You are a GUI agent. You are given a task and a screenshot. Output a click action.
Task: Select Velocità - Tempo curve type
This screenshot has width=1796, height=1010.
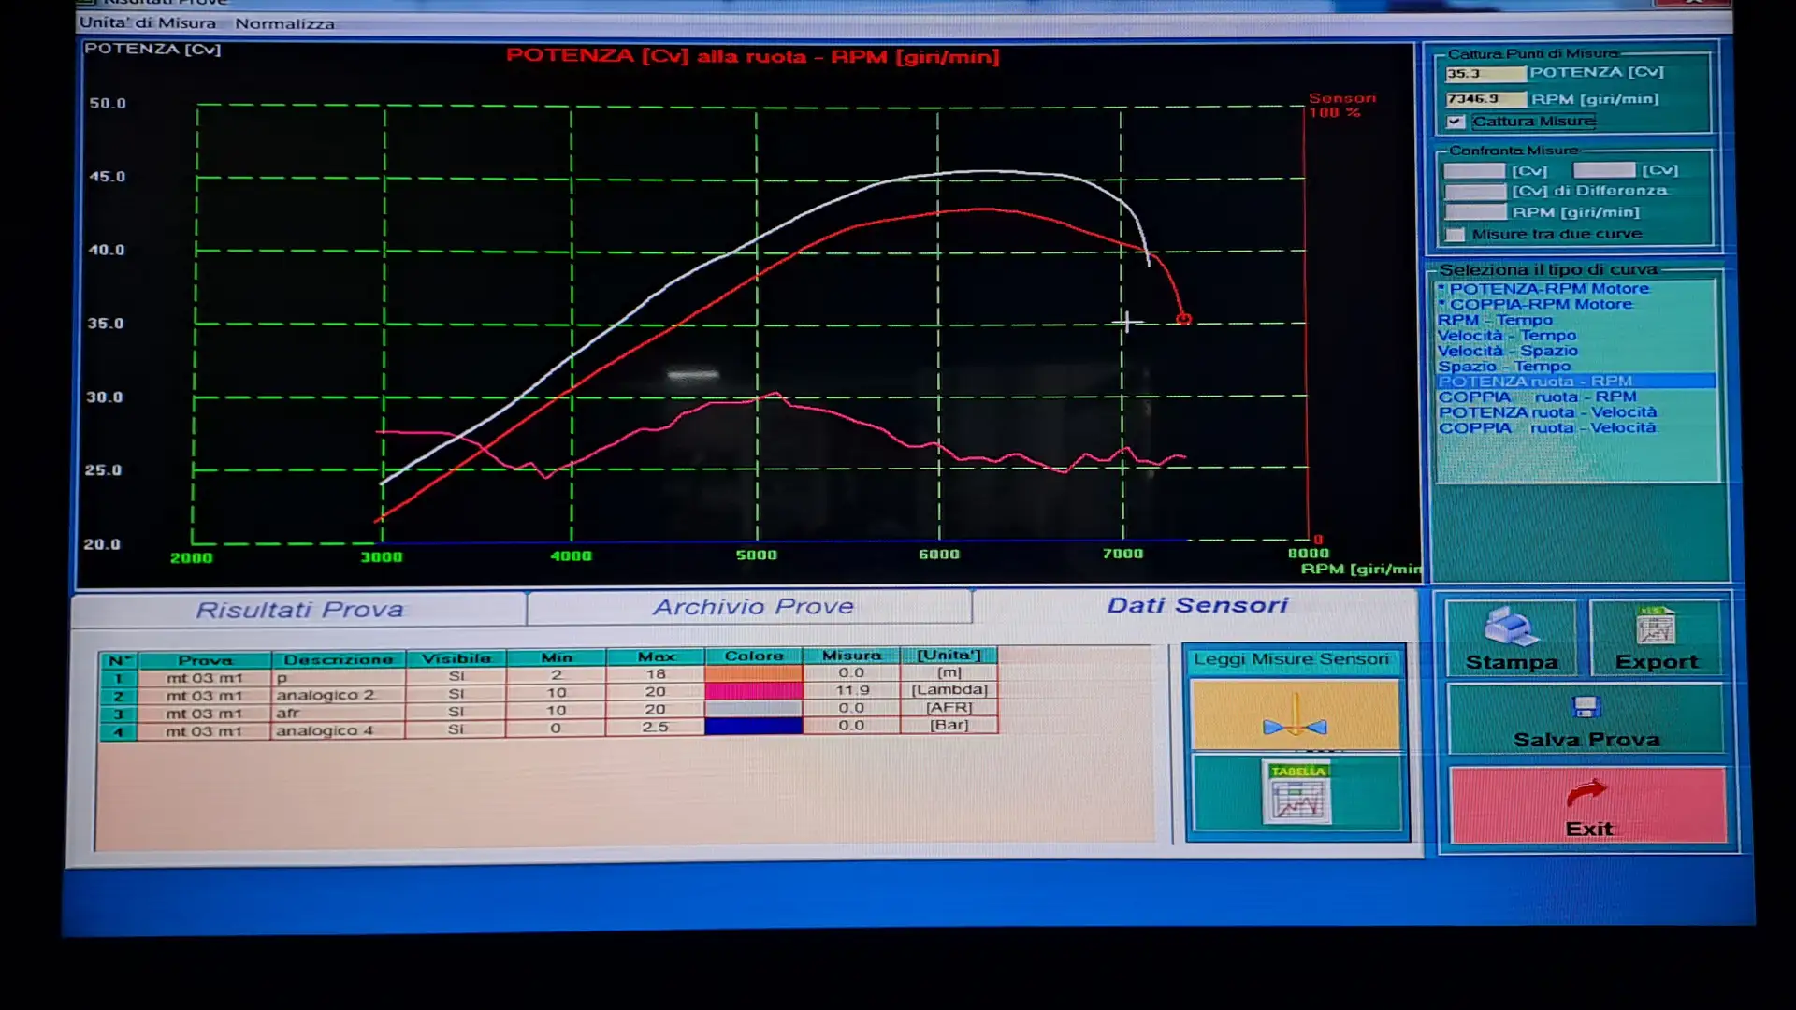(x=1506, y=335)
